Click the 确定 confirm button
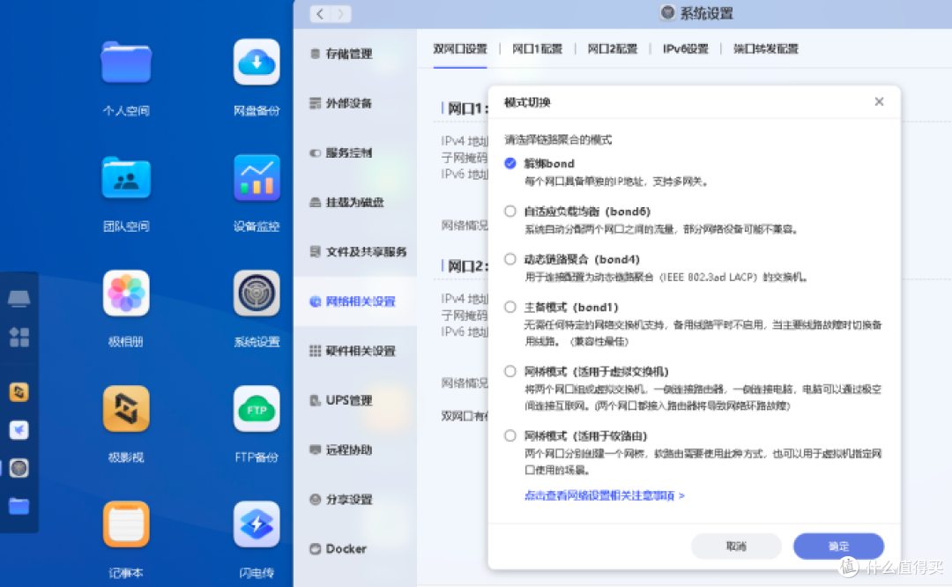 [x=838, y=546]
